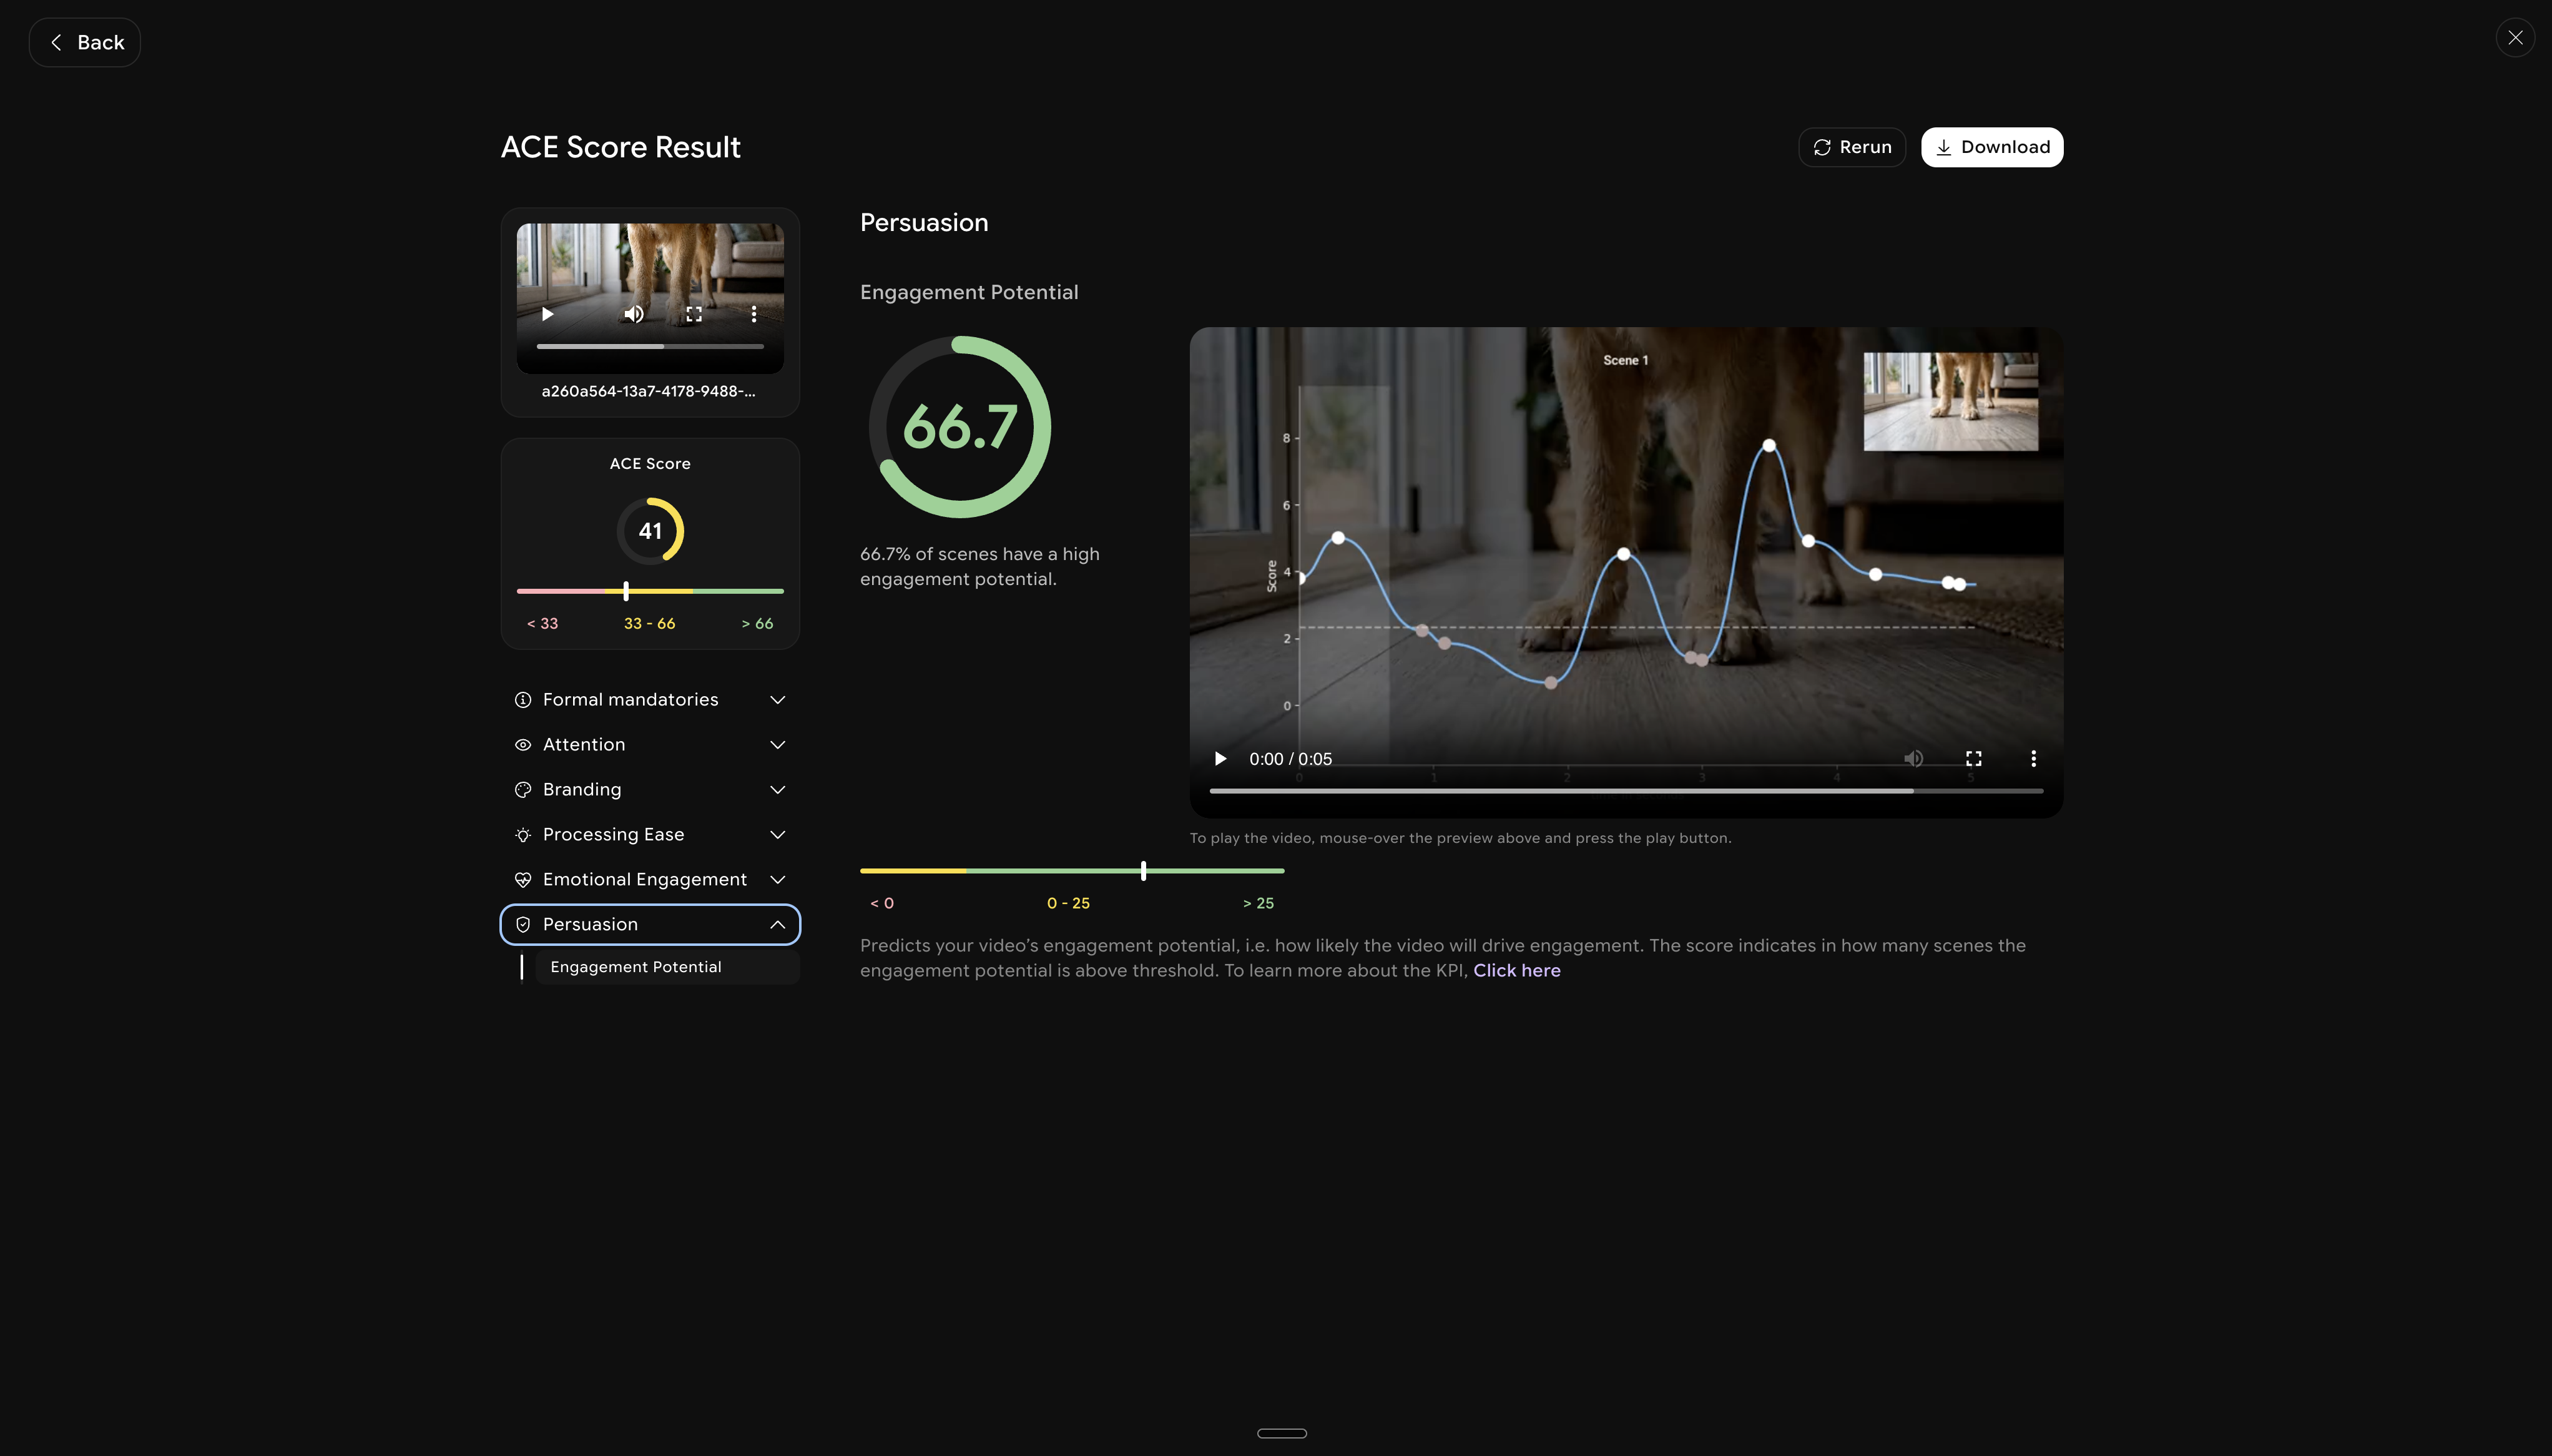Play the large Engagement Potential video

(x=1220, y=759)
